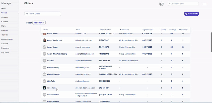Click email abfeib@hotmail.com
This screenshot has height=103, width=212.
[83, 61]
